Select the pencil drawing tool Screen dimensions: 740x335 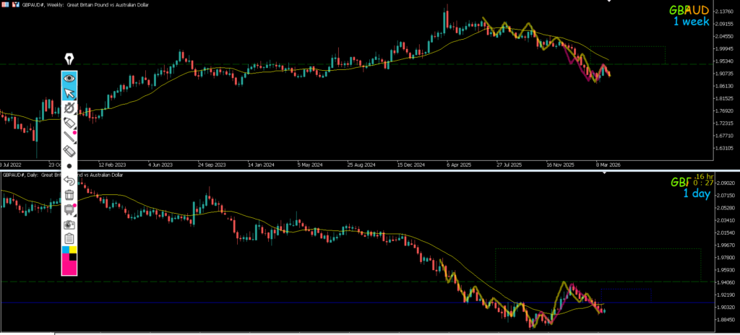click(x=69, y=136)
